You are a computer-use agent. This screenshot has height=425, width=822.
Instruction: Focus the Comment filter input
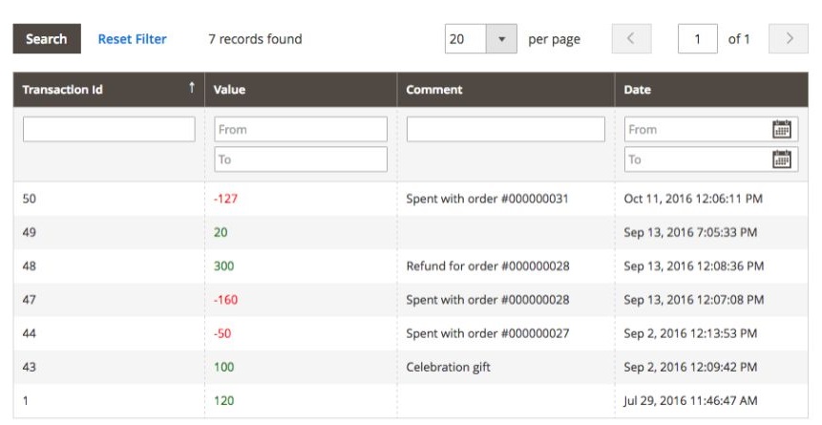pyautogui.click(x=505, y=129)
